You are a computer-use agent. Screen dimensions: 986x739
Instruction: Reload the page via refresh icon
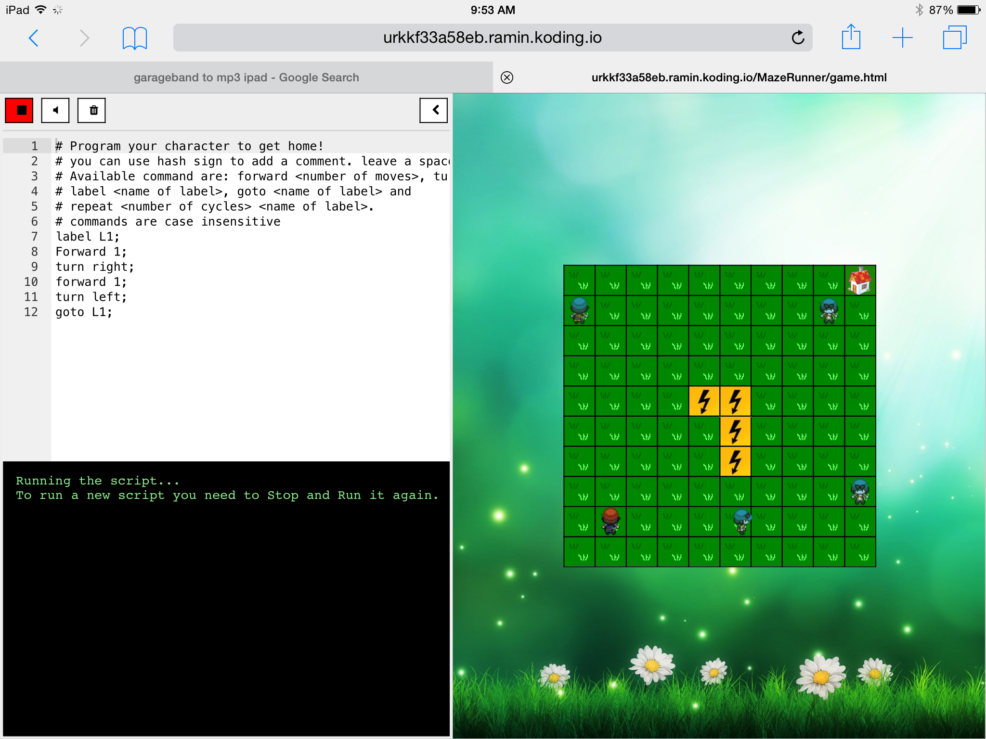(x=798, y=38)
